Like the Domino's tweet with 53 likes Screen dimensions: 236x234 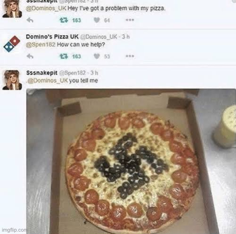[x=97, y=56]
